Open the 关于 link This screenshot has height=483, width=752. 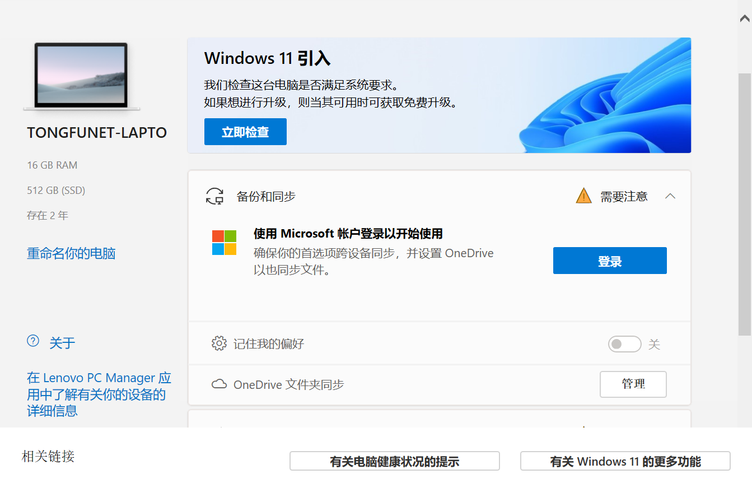[62, 343]
